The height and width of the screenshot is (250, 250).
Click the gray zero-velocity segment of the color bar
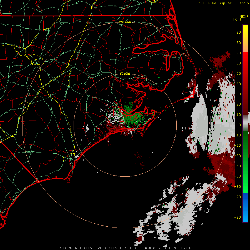pos(245,124)
